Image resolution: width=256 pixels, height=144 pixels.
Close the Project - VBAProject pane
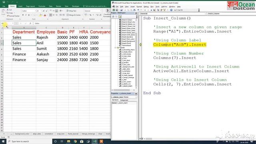click(x=136, y=13)
